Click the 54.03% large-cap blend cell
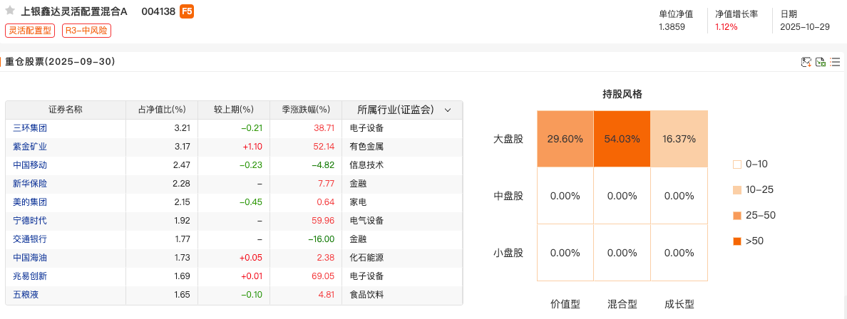 (x=622, y=139)
